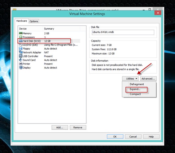Choose Compact from the Utilities menu
Screen dimensions: 175x153
(x=135, y=94)
